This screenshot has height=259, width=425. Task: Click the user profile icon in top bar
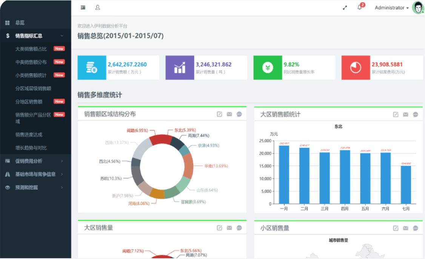click(x=98, y=8)
